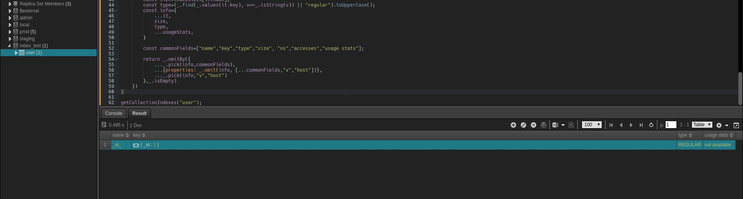Select the local database
743x199 pixels.
pyautogui.click(x=24, y=25)
